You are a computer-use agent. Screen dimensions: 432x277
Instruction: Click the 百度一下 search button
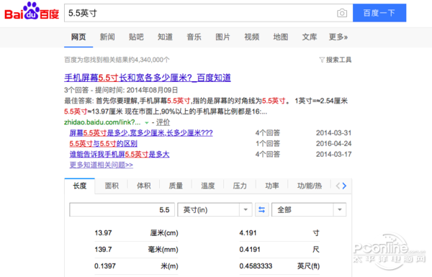379,13
